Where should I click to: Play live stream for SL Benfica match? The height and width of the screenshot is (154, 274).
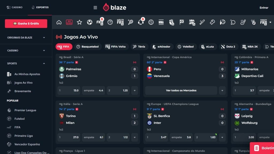(163, 109)
